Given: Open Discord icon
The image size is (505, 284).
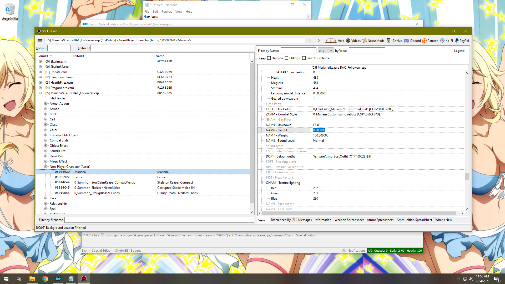Looking at the screenshot, I should coord(406,40).
